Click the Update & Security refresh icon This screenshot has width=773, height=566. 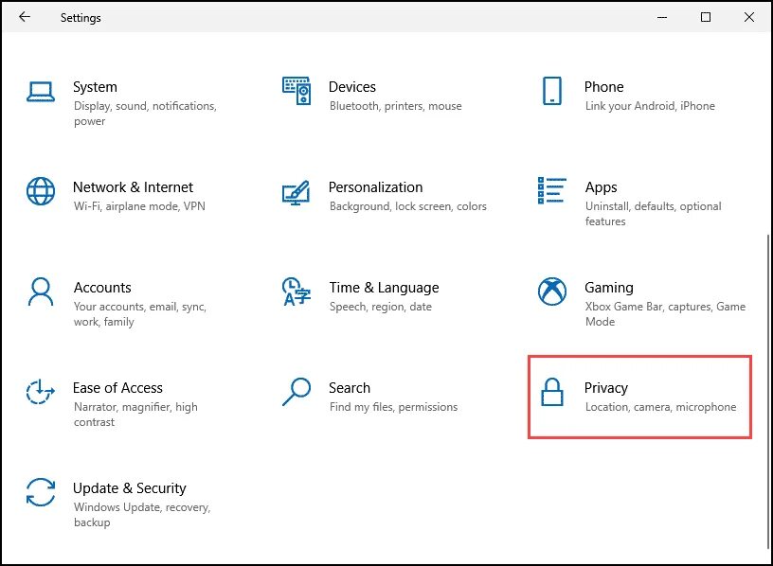41,492
